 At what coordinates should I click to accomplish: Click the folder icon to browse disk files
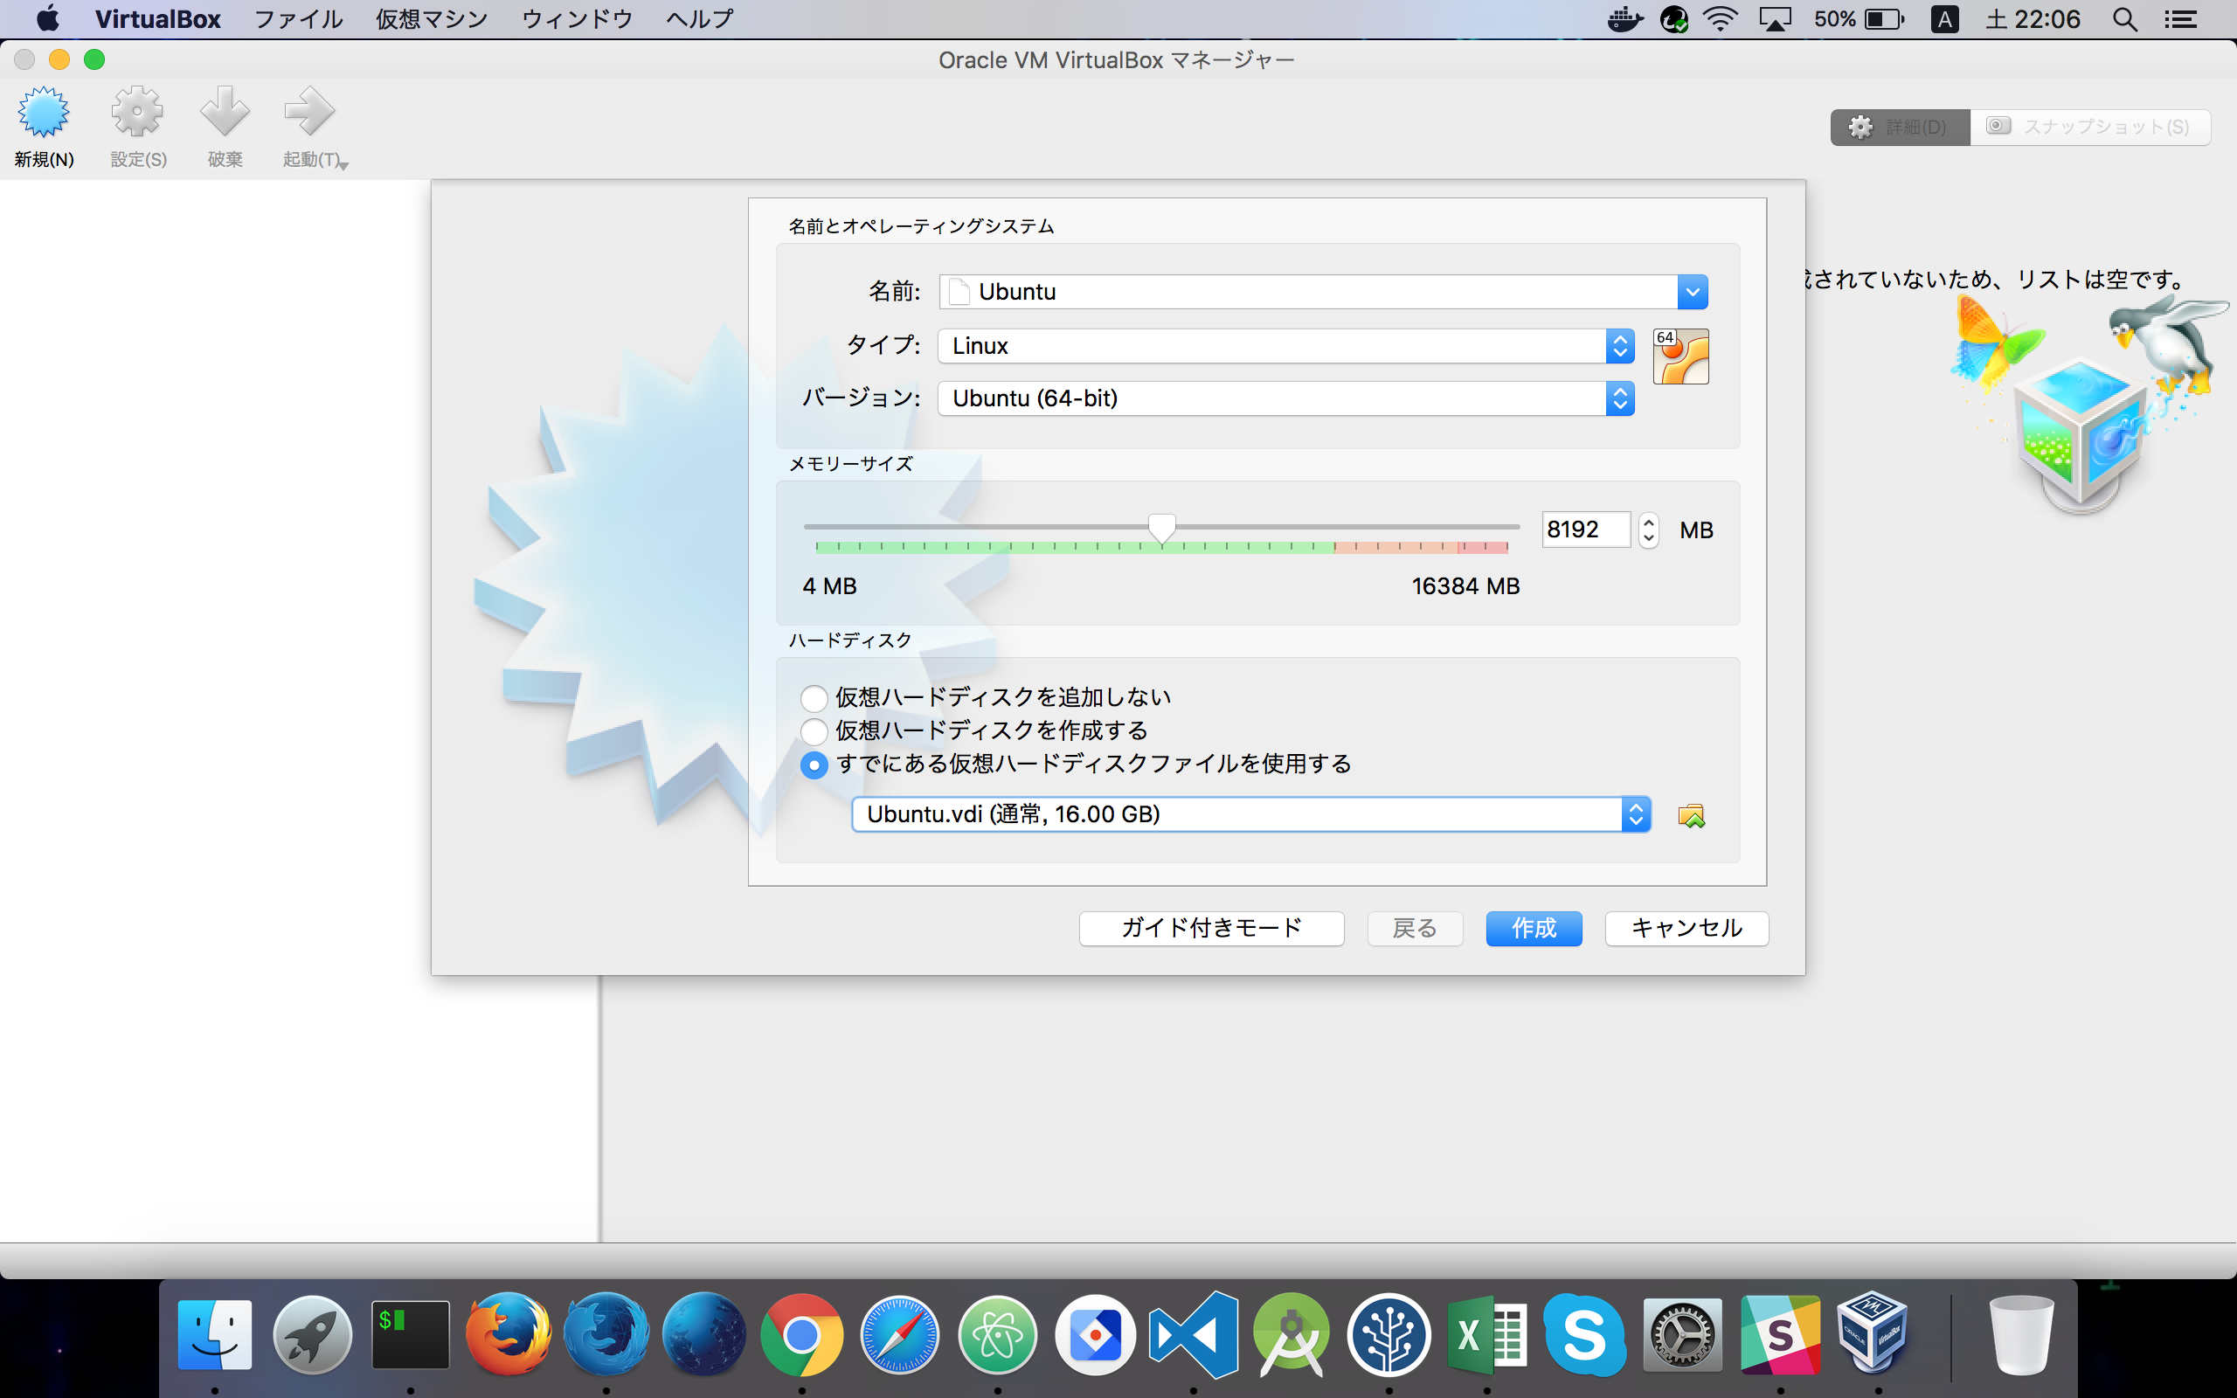tap(1691, 815)
